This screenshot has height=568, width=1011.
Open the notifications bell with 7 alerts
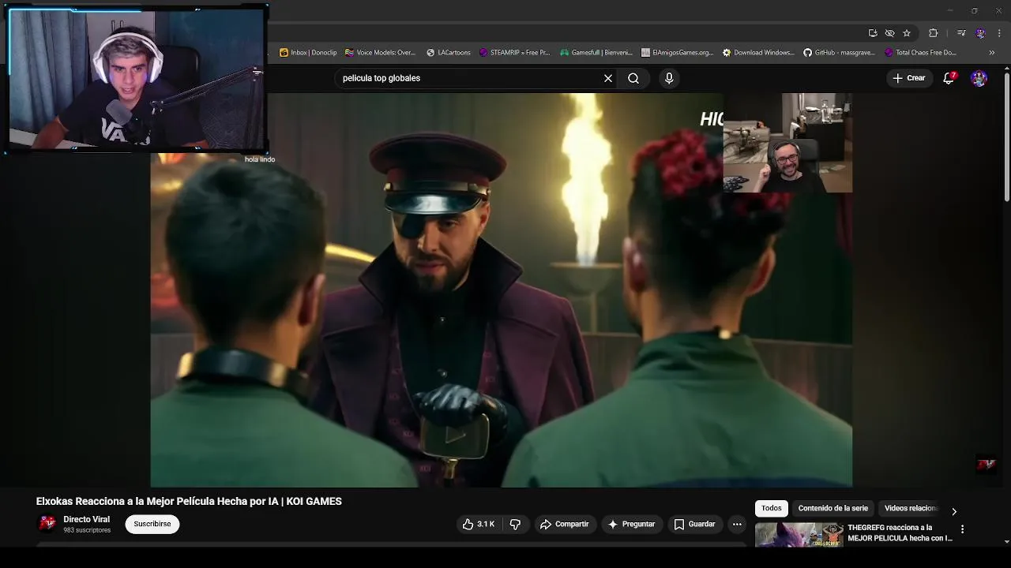click(x=949, y=78)
